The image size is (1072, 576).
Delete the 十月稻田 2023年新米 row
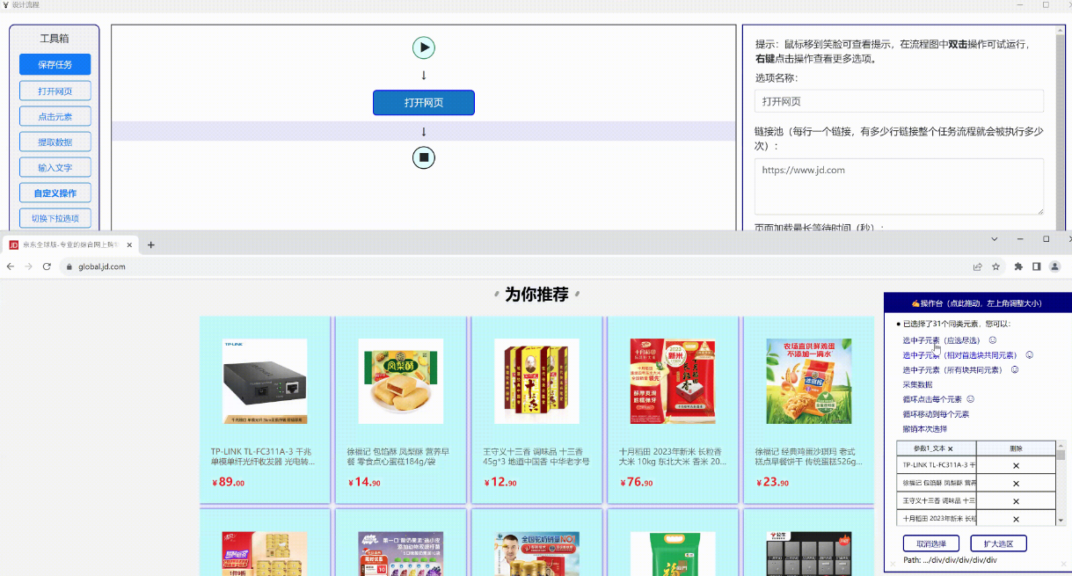[x=1016, y=519]
